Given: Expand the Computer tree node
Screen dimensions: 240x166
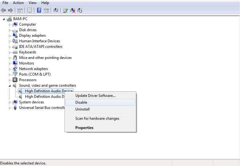Looking at the screenshot, I should pos(10,25).
